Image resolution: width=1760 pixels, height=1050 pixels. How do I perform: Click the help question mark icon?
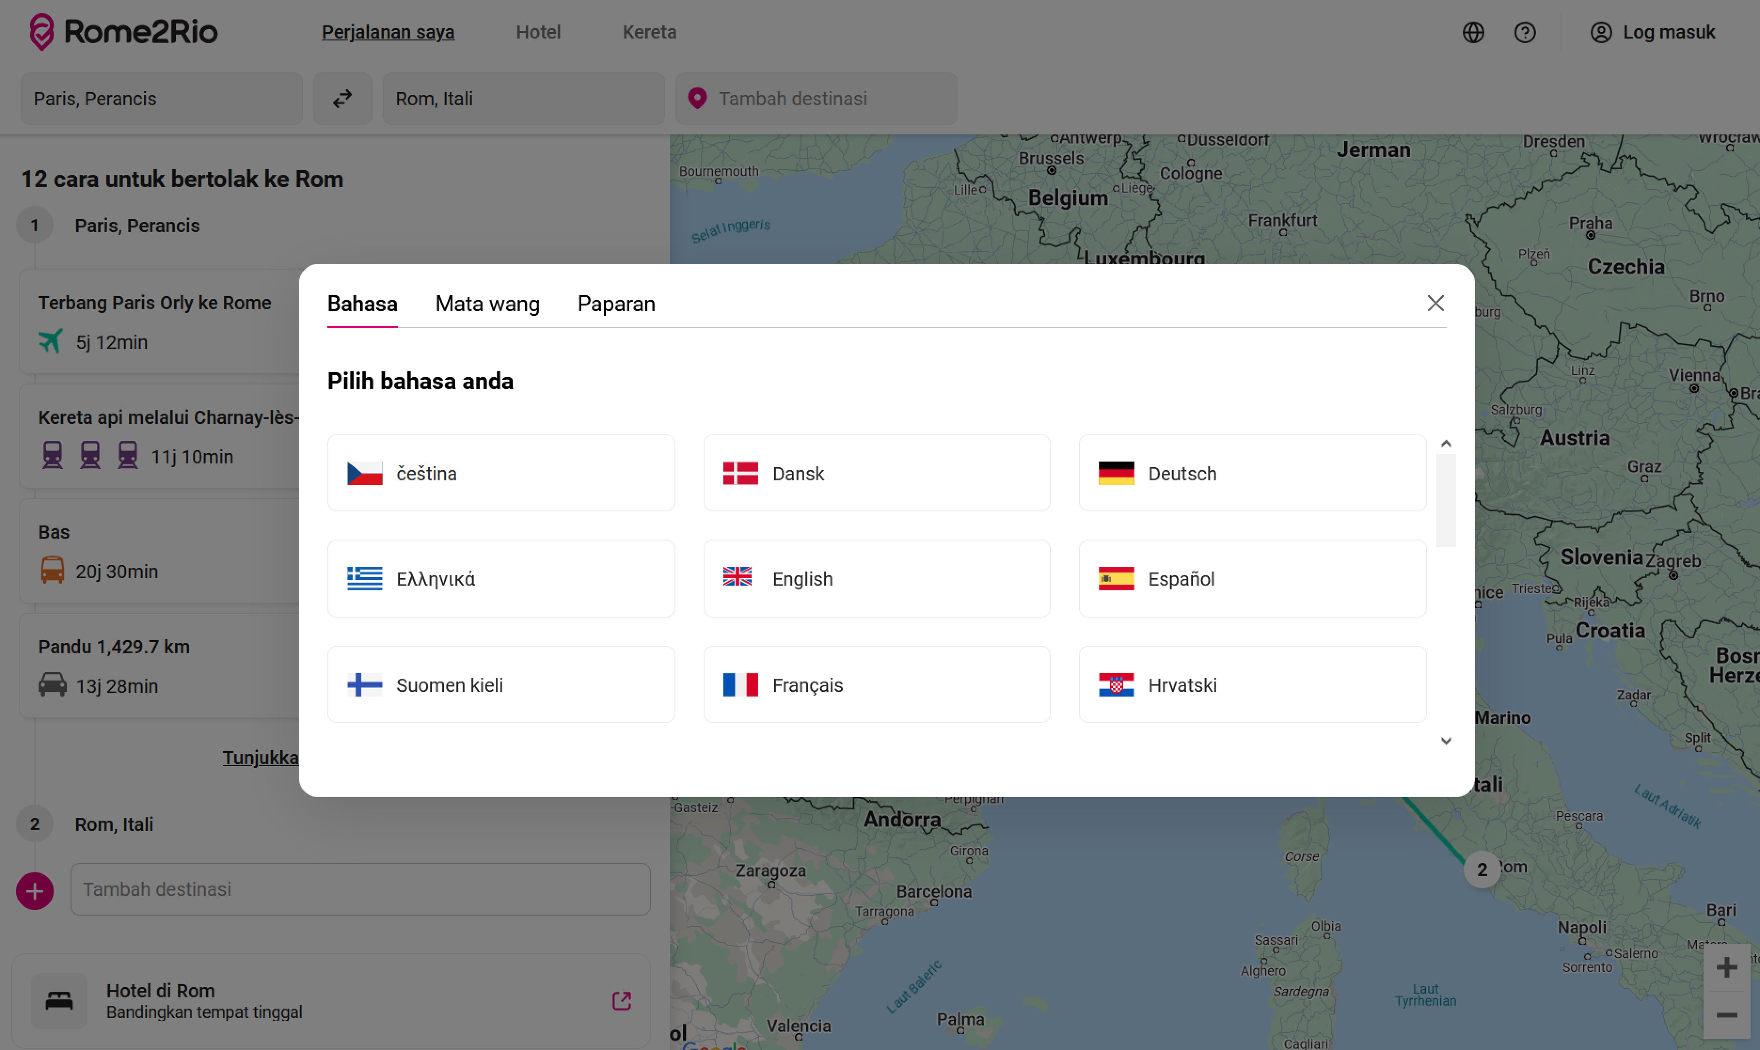pyautogui.click(x=1525, y=32)
